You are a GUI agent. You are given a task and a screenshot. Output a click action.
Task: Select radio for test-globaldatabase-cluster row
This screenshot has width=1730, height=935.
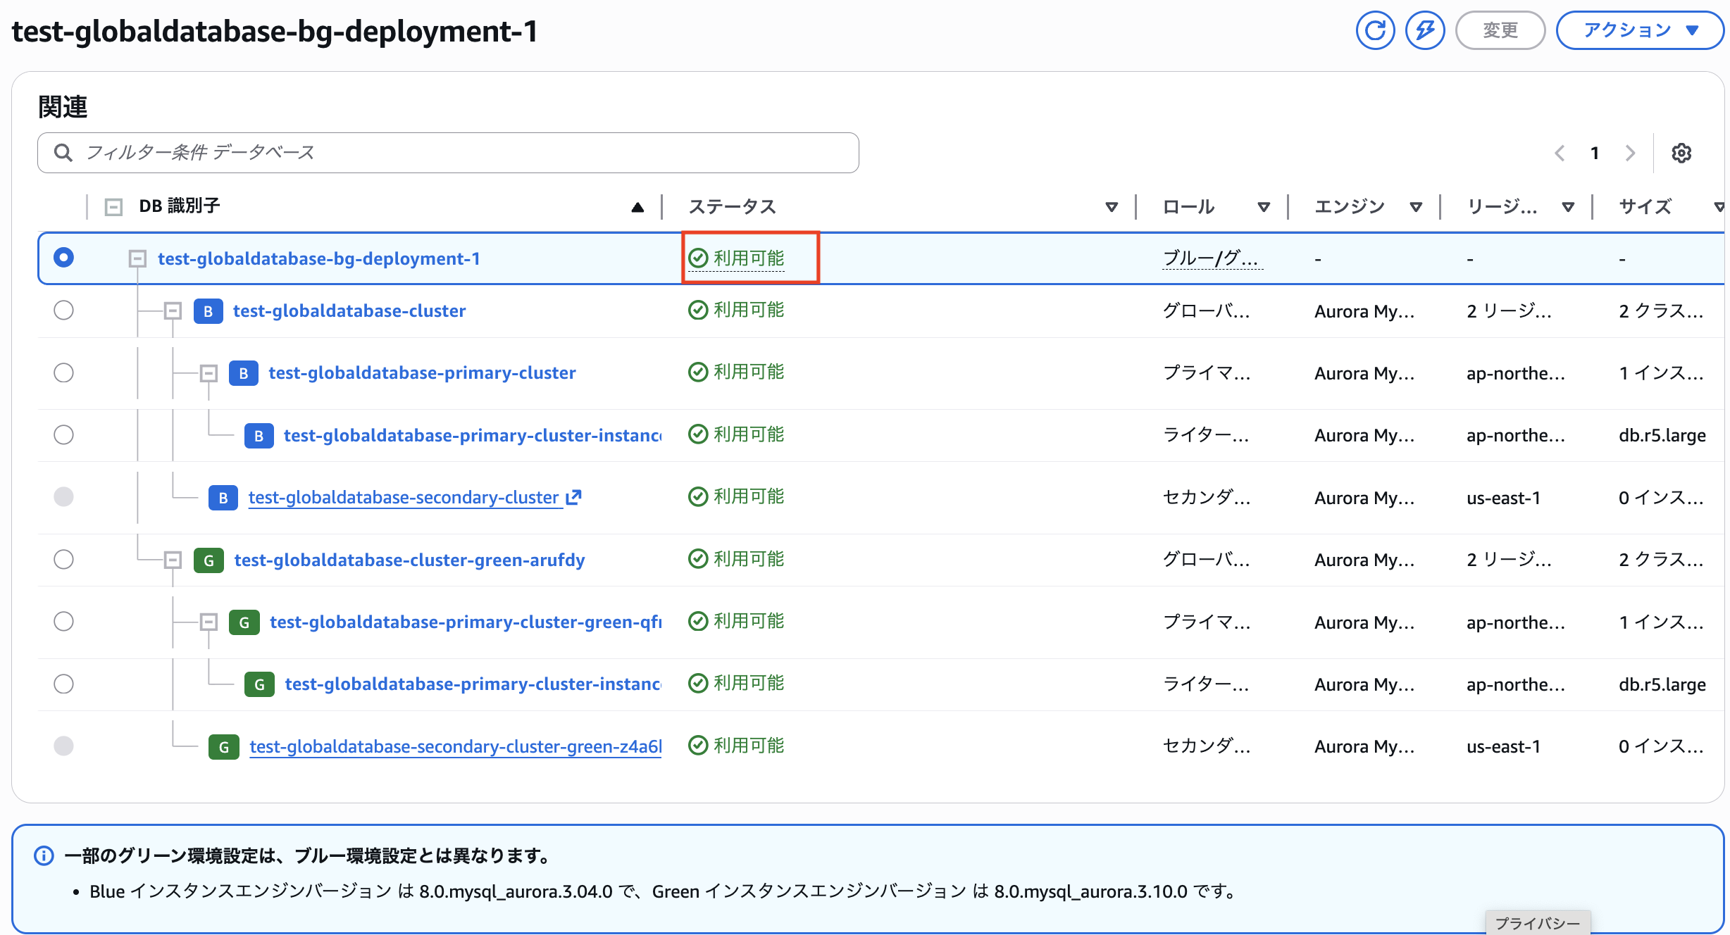coord(63,310)
